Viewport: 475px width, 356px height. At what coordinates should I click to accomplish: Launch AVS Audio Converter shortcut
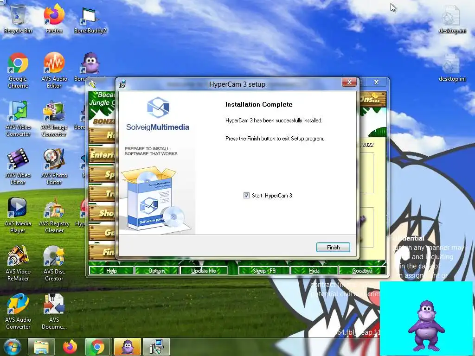18,311
